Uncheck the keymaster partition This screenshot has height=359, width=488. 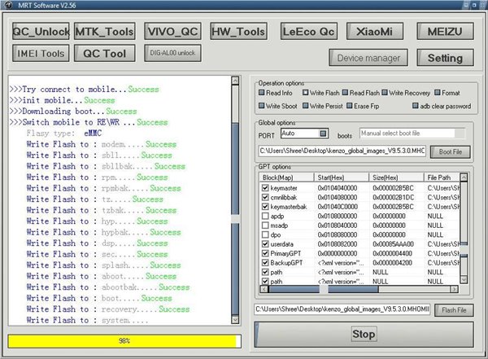(265, 187)
